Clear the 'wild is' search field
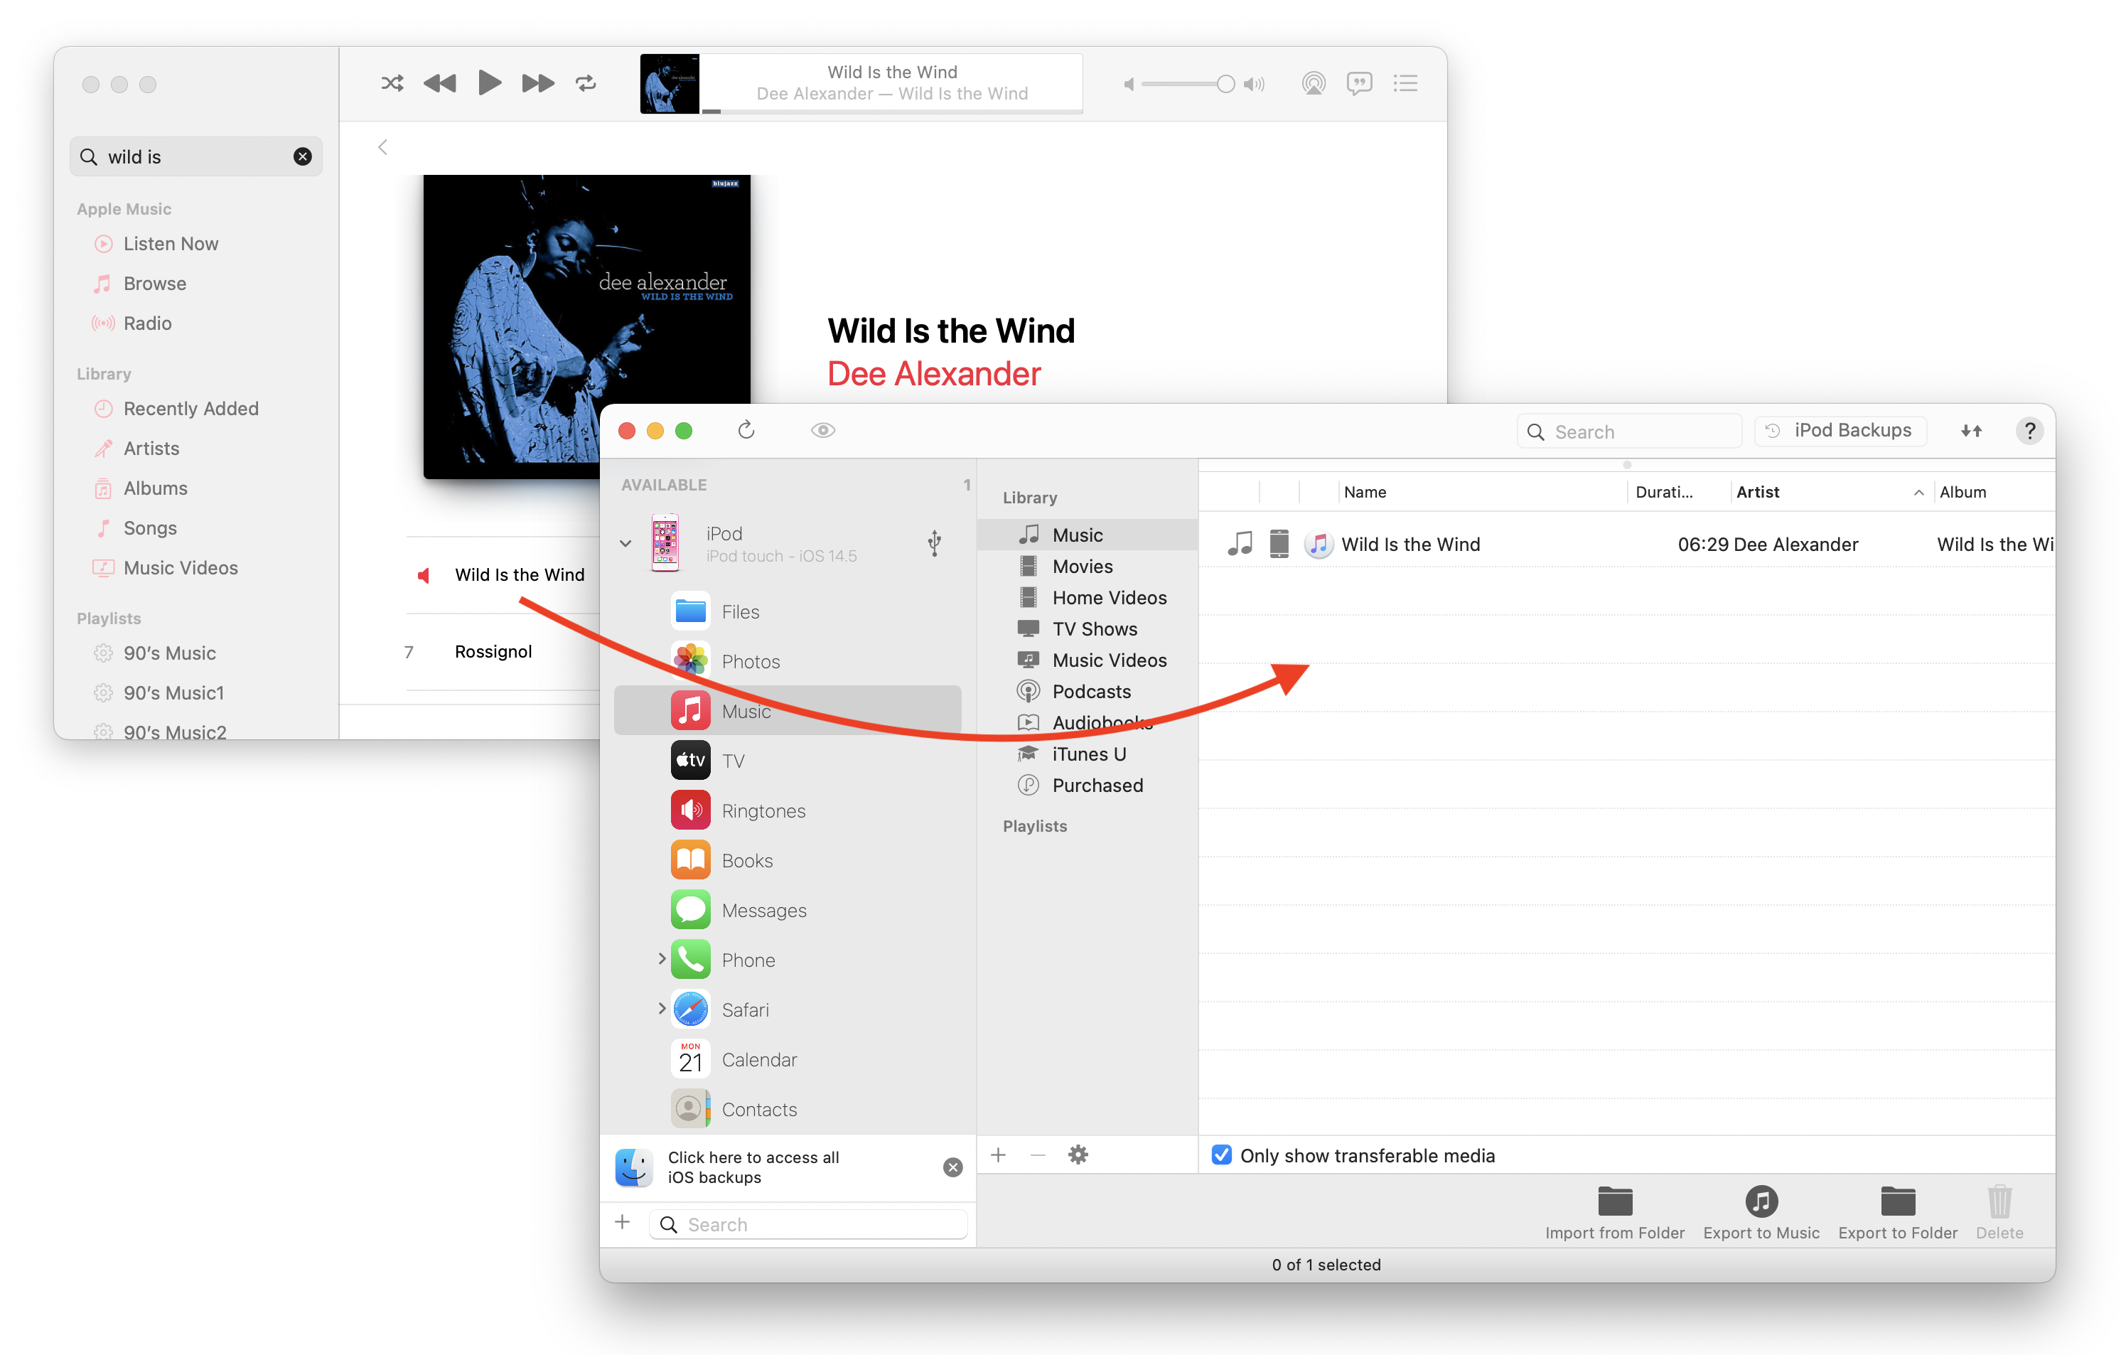Viewport: 2121px width, 1355px height. (302, 157)
